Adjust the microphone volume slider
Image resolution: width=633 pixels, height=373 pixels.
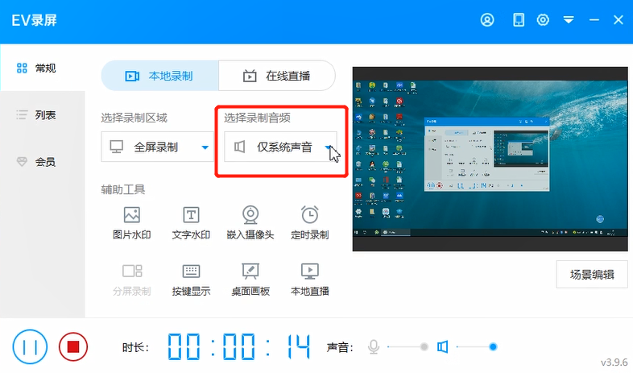coord(408,346)
